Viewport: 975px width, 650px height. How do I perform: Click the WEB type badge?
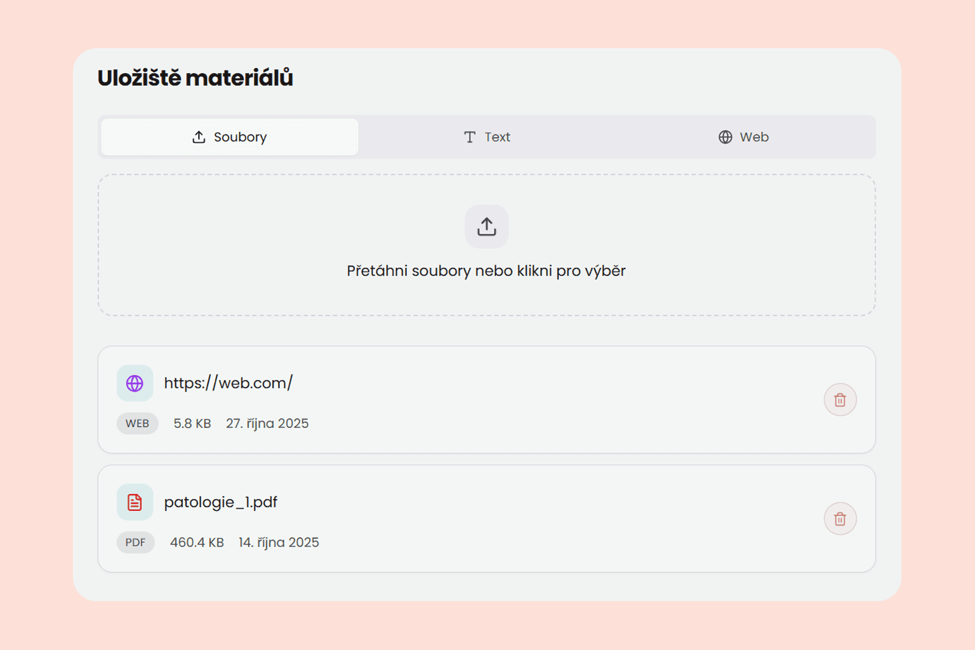(x=137, y=423)
